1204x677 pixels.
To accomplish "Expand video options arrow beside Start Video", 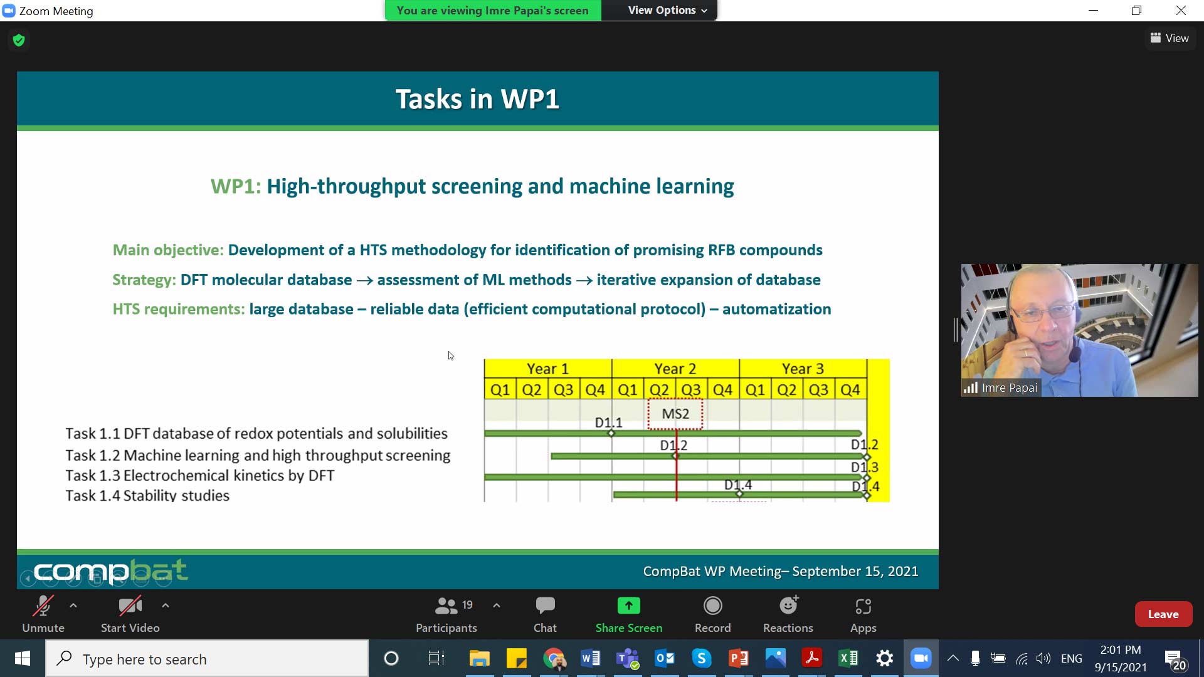I will pyautogui.click(x=166, y=606).
